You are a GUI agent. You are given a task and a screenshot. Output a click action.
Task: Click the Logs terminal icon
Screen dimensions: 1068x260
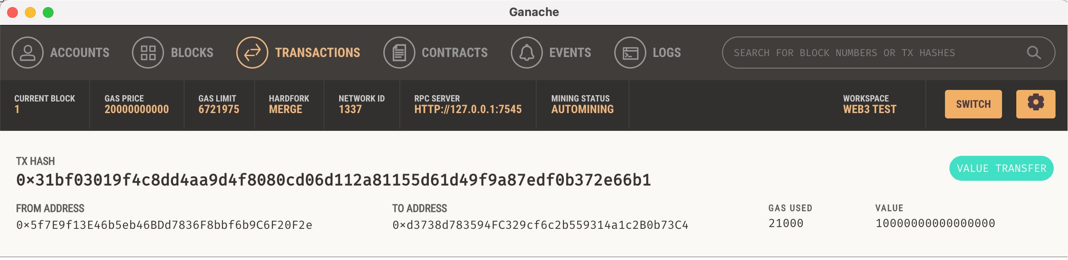pos(630,53)
